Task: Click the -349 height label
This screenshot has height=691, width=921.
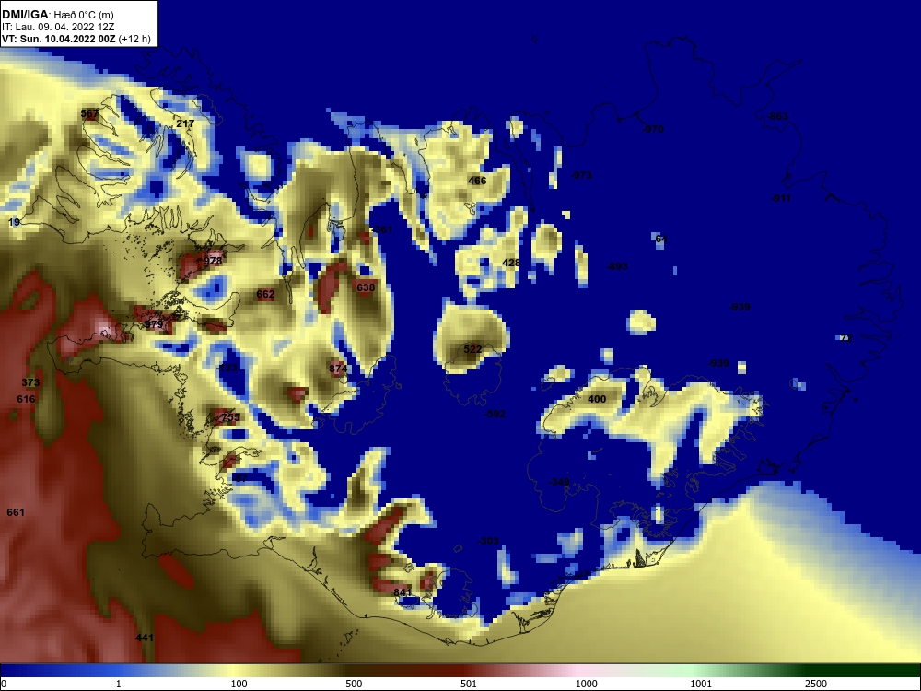Action: tap(559, 483)
